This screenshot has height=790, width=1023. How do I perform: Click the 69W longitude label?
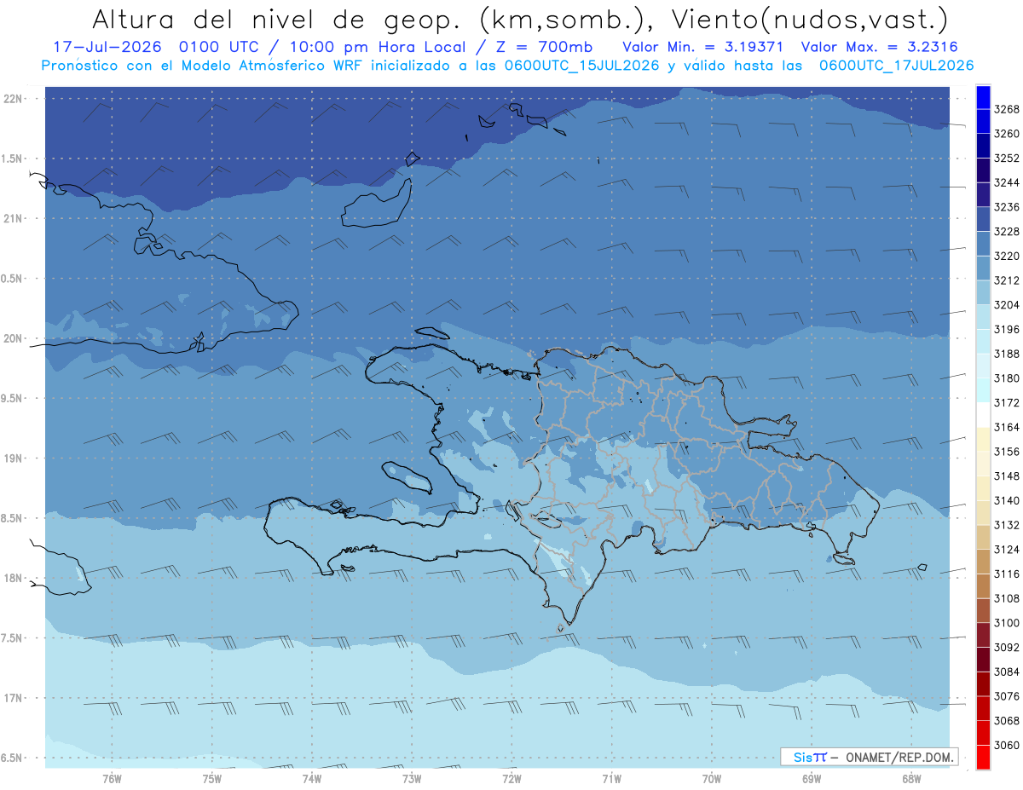coord(812,778)
